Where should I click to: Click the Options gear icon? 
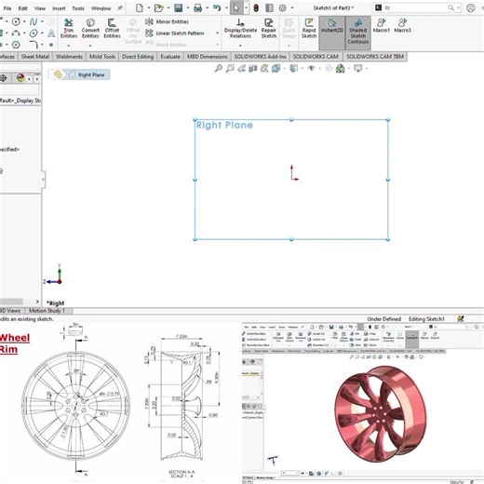[x=282, y=8]
